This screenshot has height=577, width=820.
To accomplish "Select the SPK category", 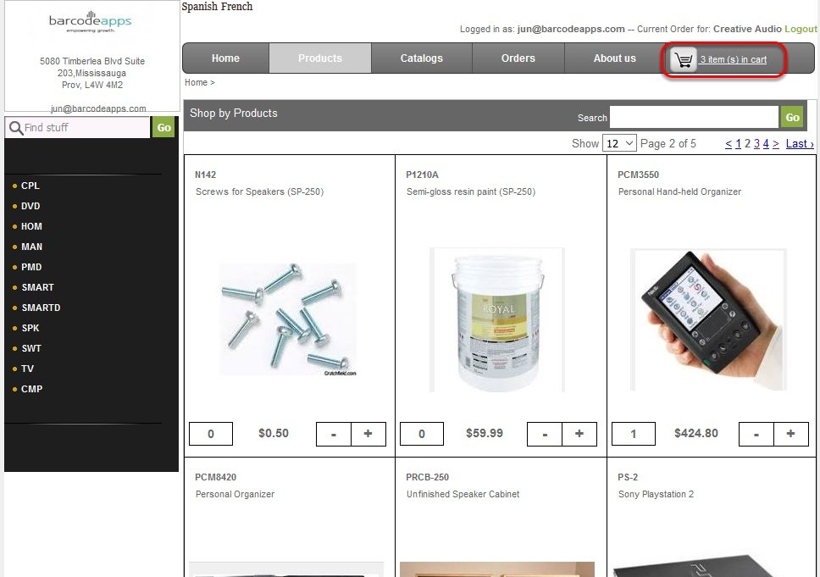I will point(30,329).
